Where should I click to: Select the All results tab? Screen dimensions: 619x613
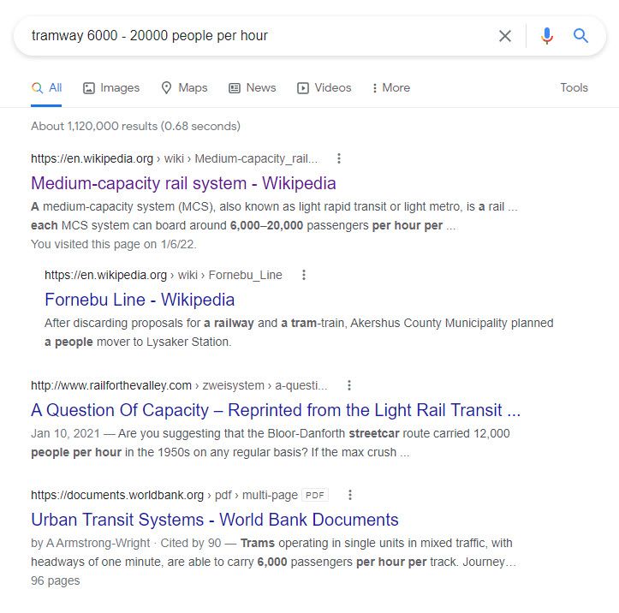pos(46,87)
